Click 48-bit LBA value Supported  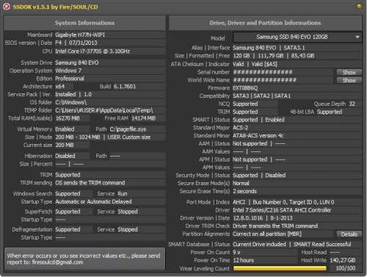coord(330,112)
